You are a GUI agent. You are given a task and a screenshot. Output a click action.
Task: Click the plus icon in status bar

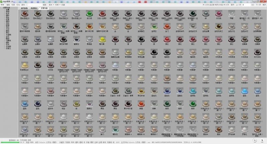(255, 140)
